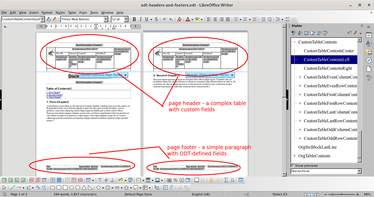374x197 pixels.
Task: Click English (UK) language status
Action: point(201,194)
